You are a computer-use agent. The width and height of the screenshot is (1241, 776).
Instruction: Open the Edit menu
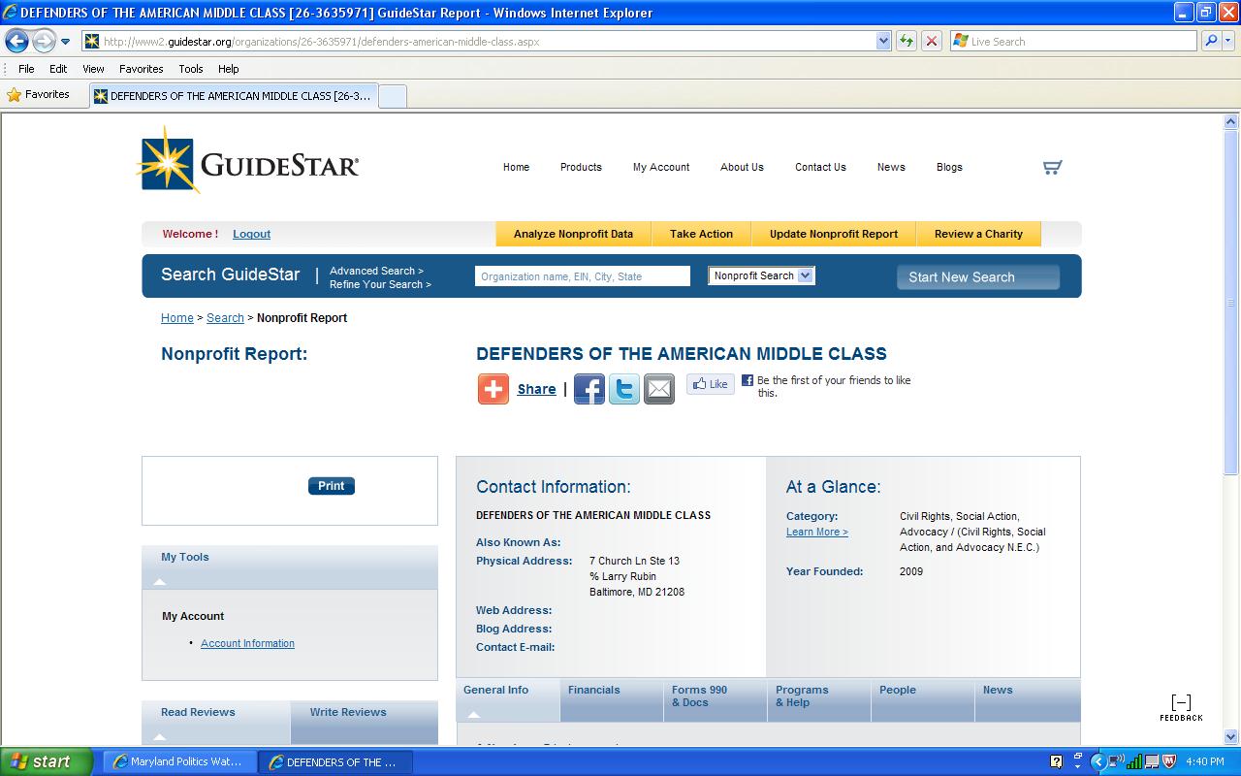click(x=58, y=69)
